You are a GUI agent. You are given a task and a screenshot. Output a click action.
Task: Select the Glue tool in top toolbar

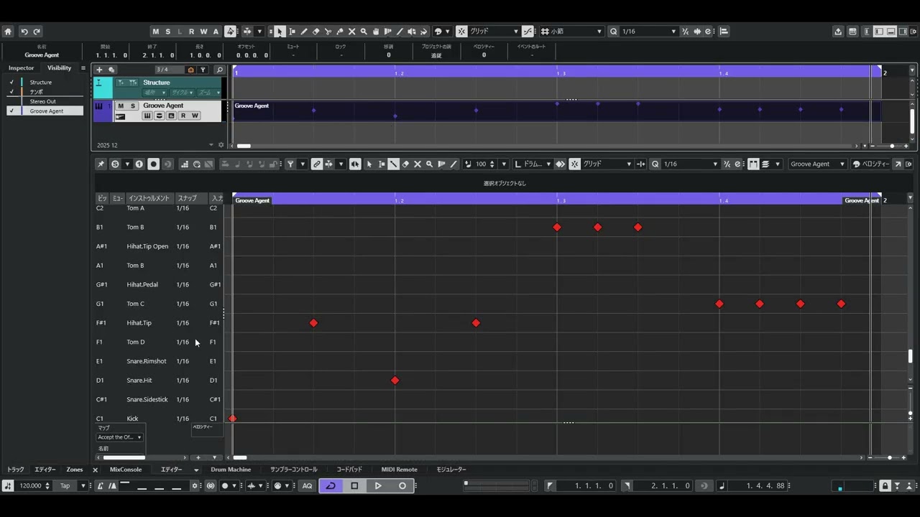point(340,32)
